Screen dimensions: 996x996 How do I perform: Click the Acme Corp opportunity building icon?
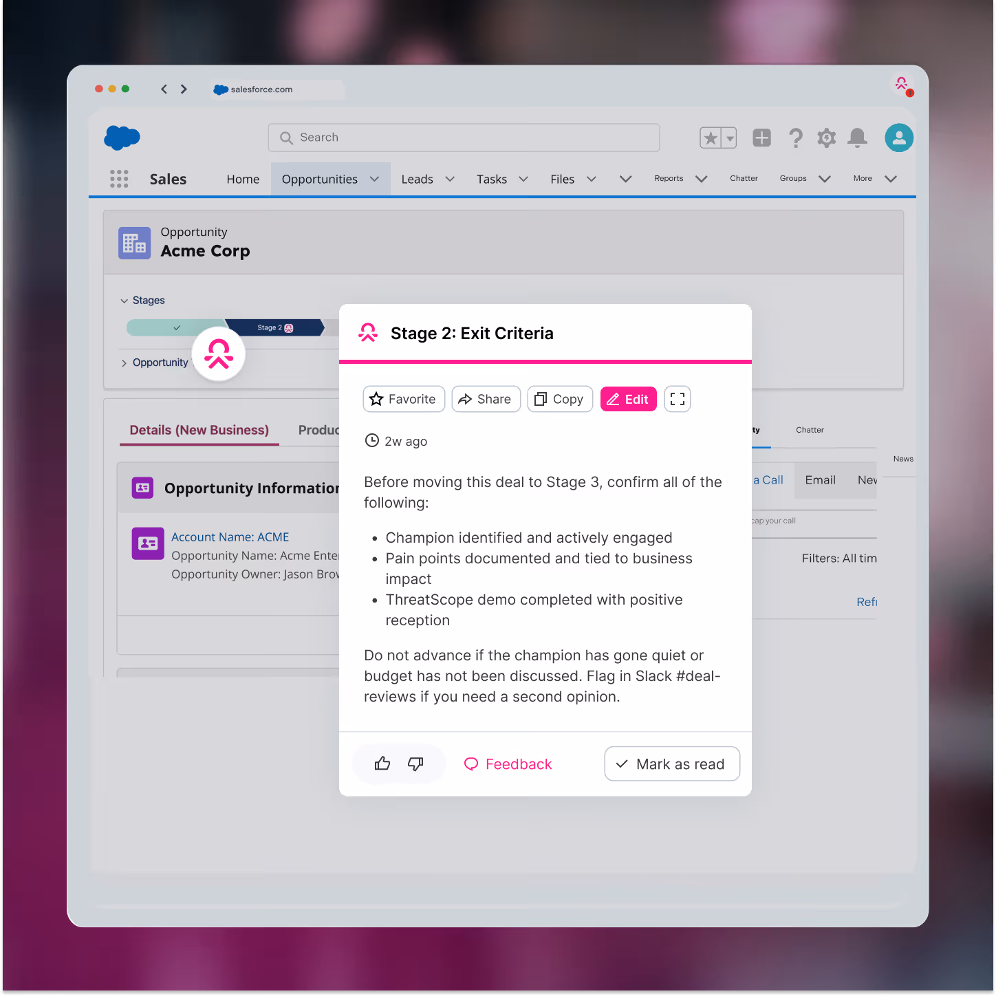point(134,243)
